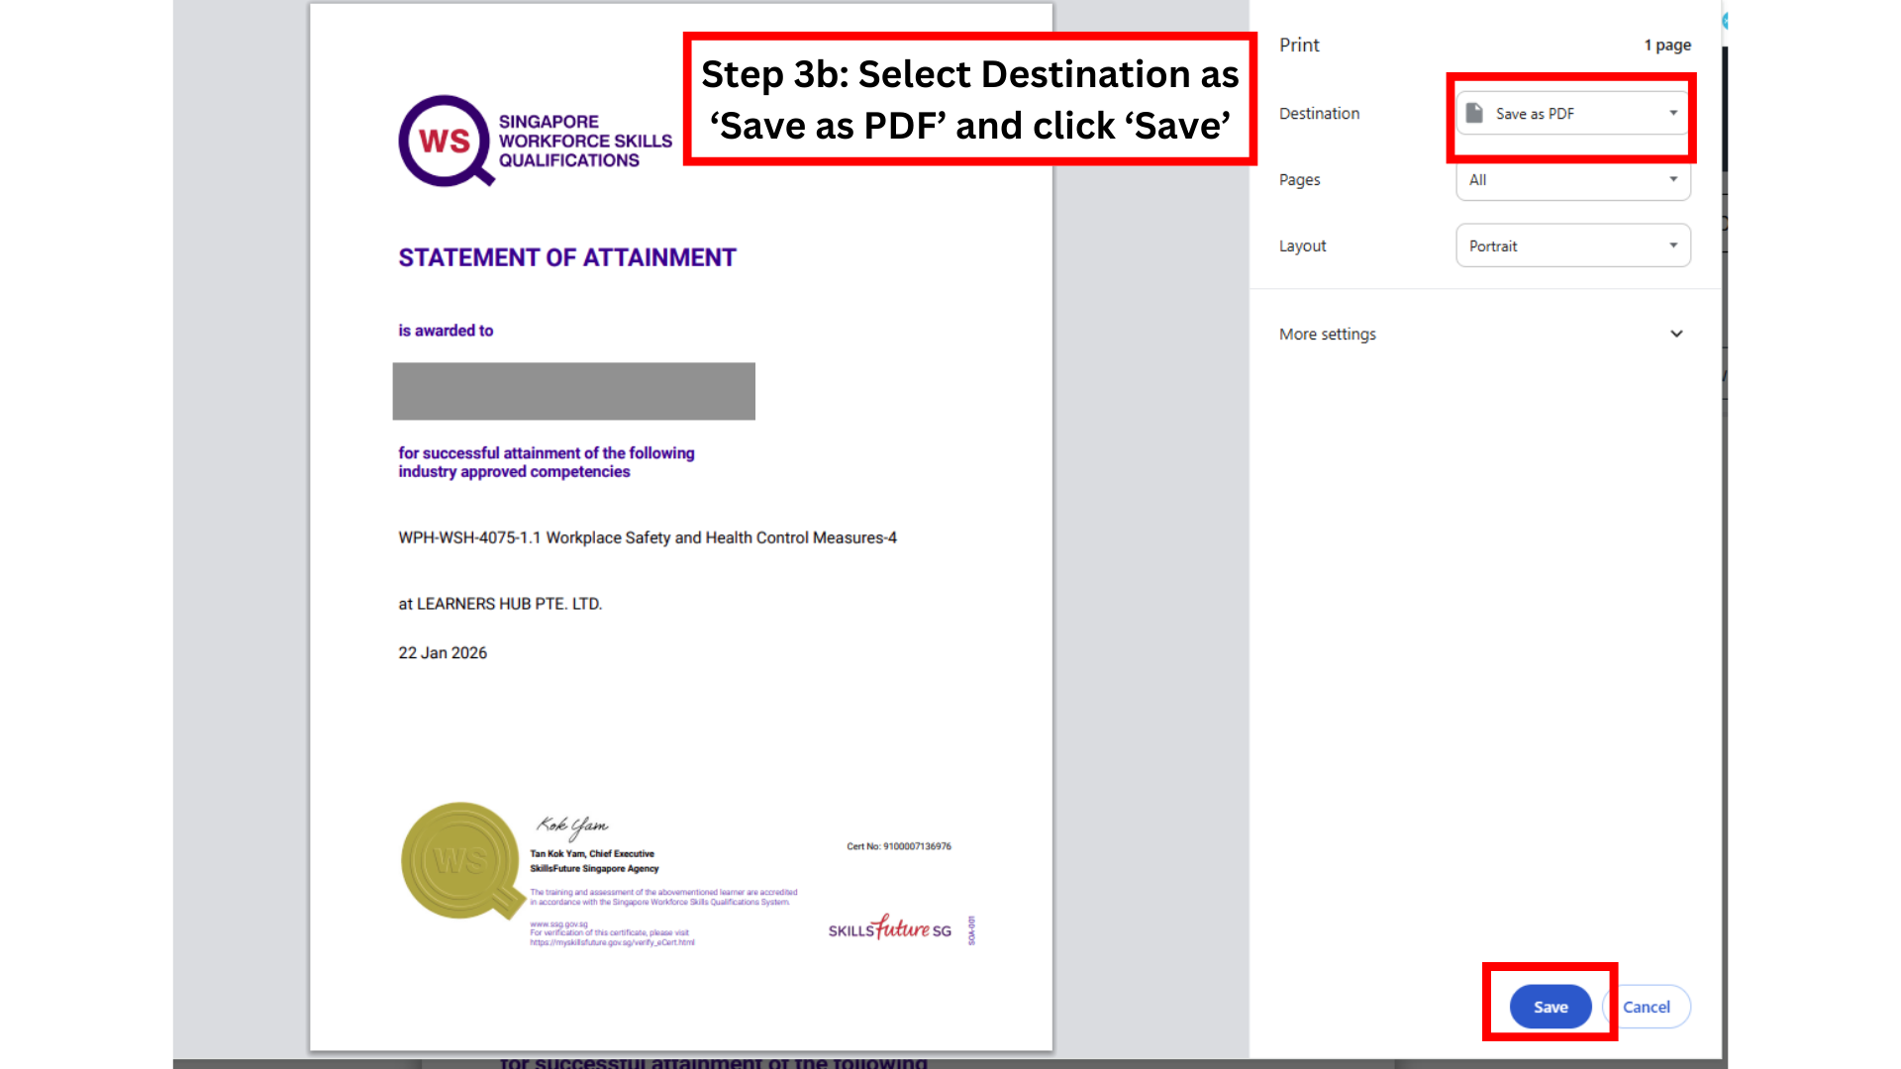Click the www.ssg.gov.sg web address
This screenshot has height=1069, width=1901.
pos(558,923)
